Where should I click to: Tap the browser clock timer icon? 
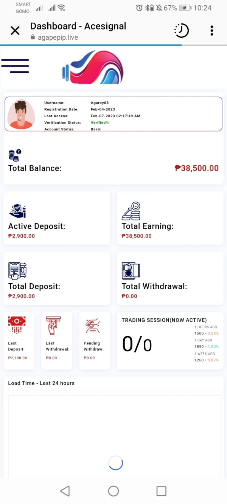pyautogui.click(x=181, y=31)
